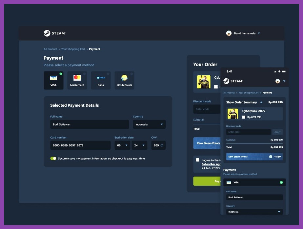The height and width of the screenshot is (229, 303).
Task: Select eClub Points payment method card
Action: pos(124,80)
